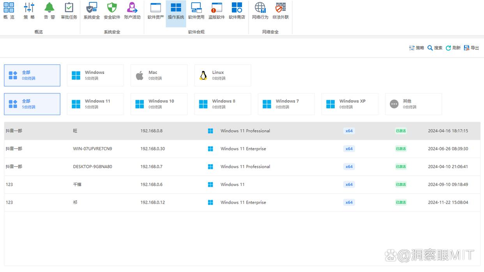Viewport: 484px width, 272px height.
Task: Filter by the Windows 10 card
Action: tap(159, 104)
